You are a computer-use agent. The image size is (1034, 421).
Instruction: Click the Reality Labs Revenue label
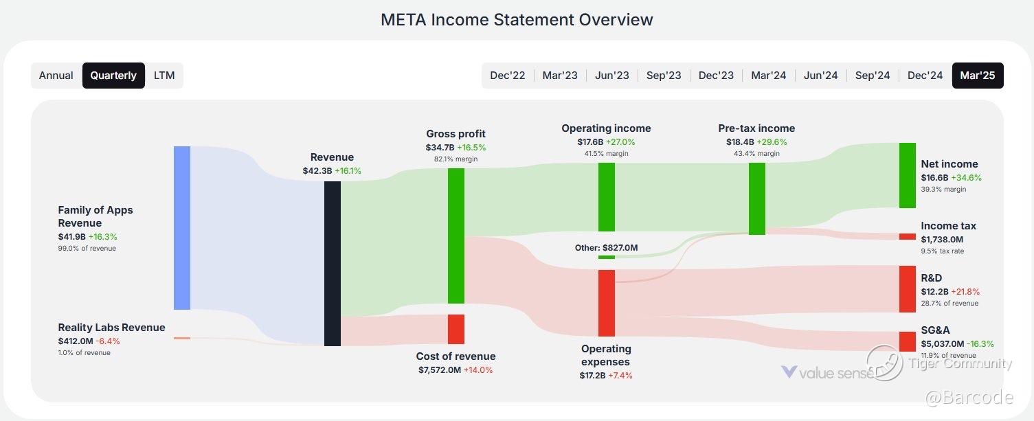[x=111, y=328]
